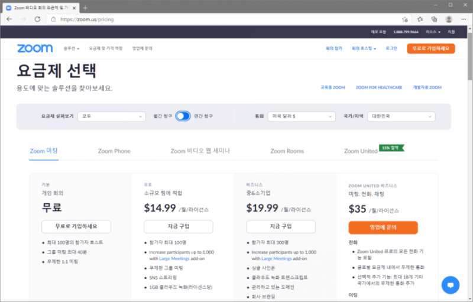
Task: Click the 연간 청구 label
Action: [203, 116]
